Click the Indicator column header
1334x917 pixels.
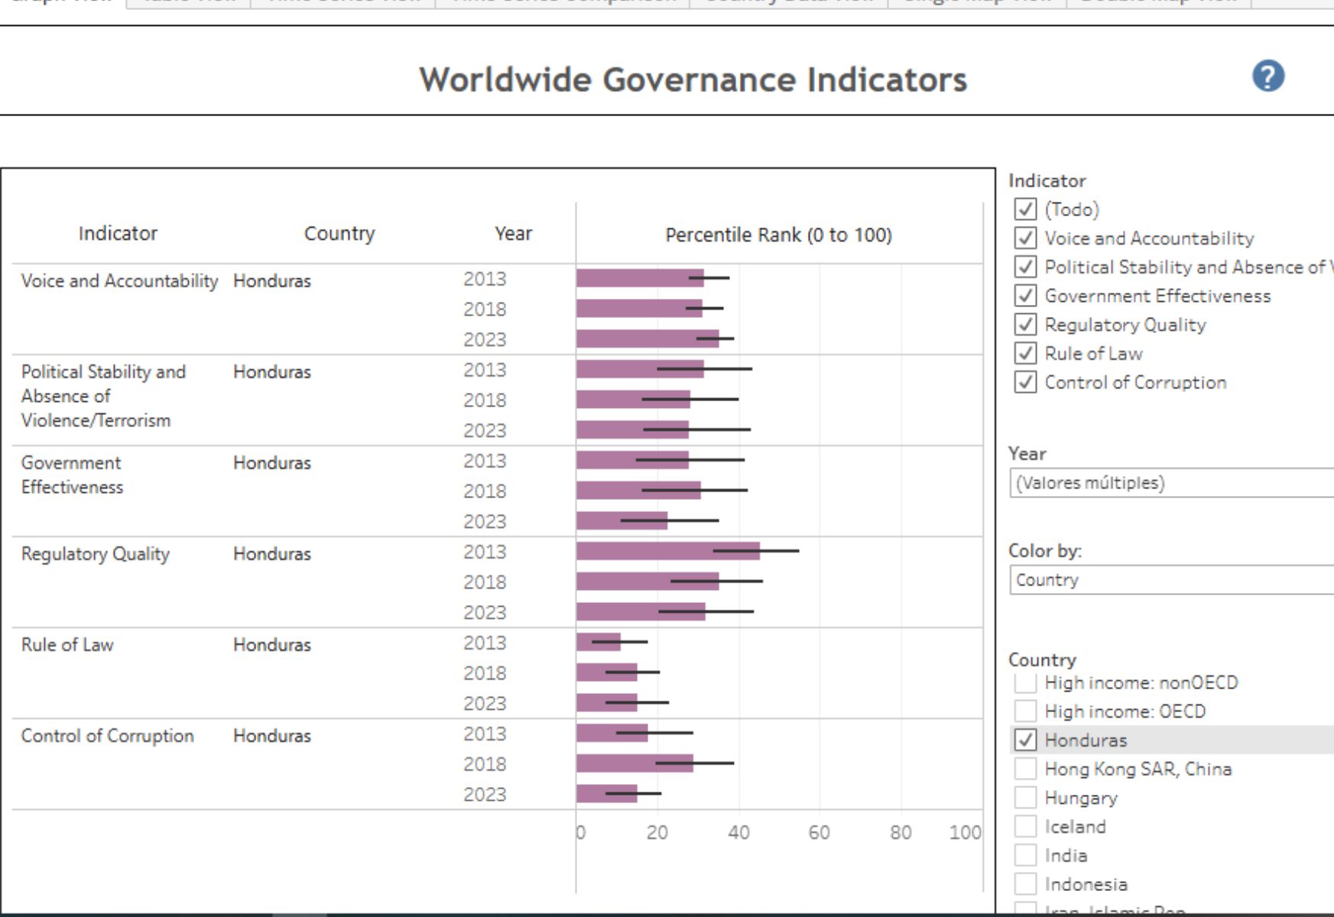[118, 234]
